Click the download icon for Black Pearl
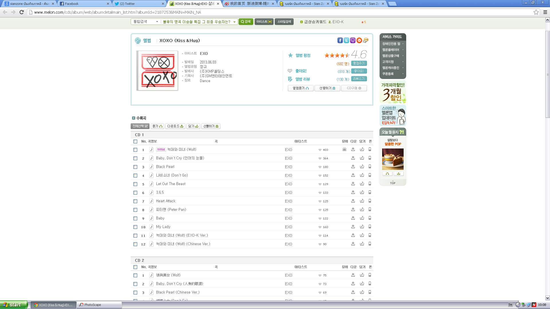The width and height of the screenshot is (550, 309). 353,167
